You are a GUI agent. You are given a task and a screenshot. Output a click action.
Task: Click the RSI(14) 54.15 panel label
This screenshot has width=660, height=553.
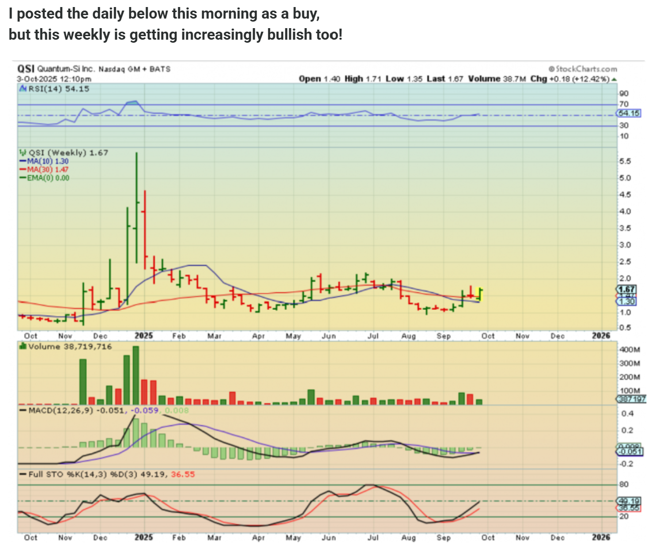pos(59,89)
